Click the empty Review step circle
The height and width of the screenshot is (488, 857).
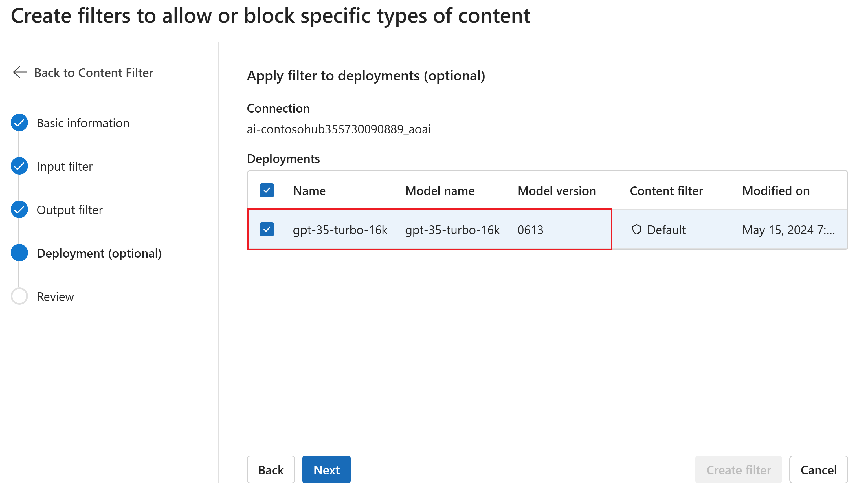[x=19, y=296]
